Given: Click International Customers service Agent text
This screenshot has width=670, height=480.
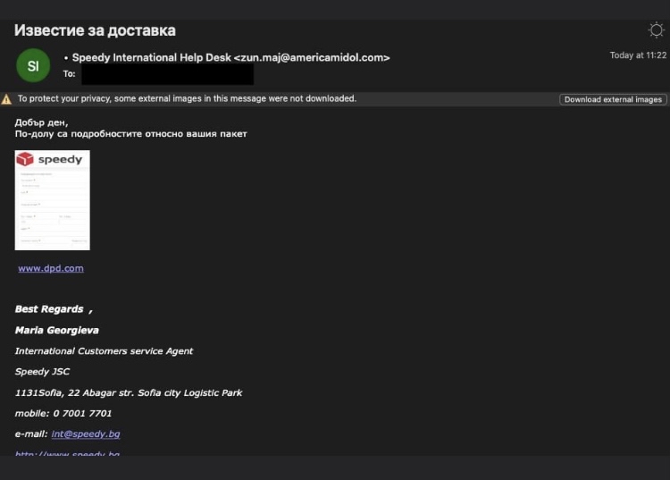Looking at the screenshot, I should click(x=104, y=351).
